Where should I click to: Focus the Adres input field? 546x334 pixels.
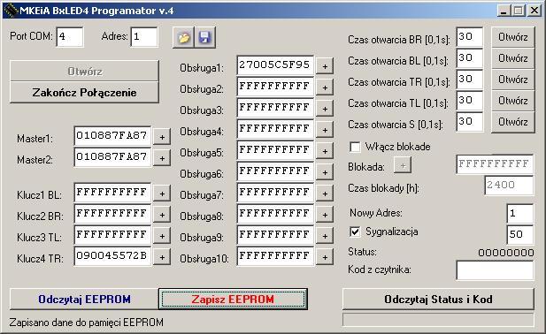click(144, 37)
